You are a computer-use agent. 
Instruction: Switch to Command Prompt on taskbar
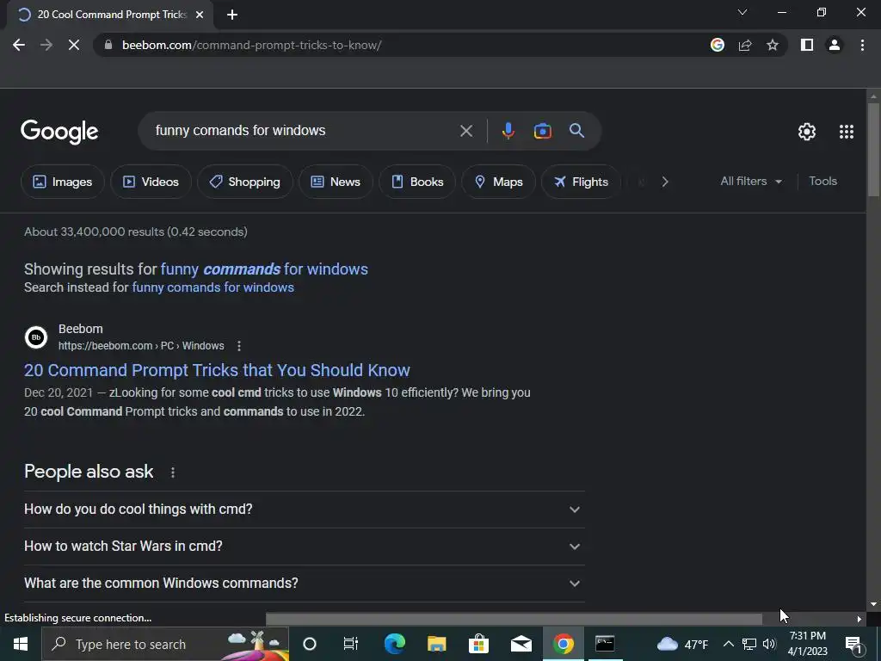605,644
